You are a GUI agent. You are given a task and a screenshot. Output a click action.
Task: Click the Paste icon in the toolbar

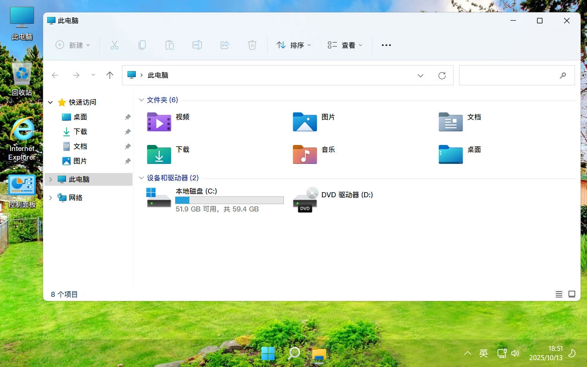(170, 44)
